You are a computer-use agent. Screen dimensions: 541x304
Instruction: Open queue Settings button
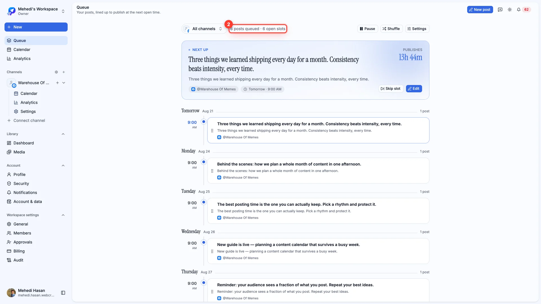[417, 29]
